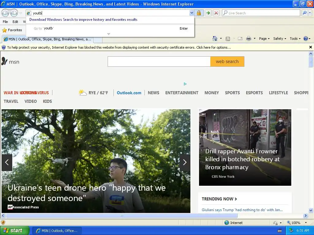Screen dimensions: 314x235
Task: Click the weather sun icon for Rye
Action: click(x=82, y=92)
